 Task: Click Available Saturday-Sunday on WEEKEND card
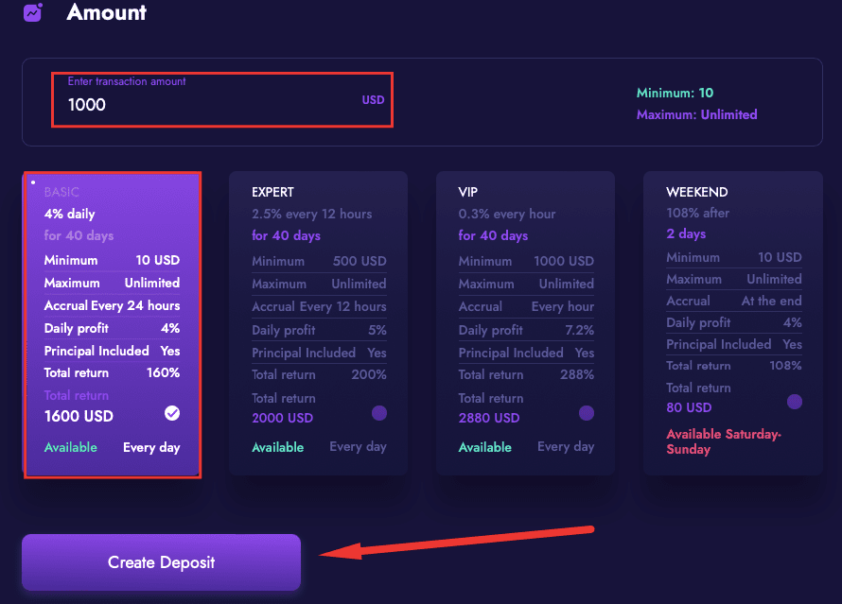pos(723,441)
